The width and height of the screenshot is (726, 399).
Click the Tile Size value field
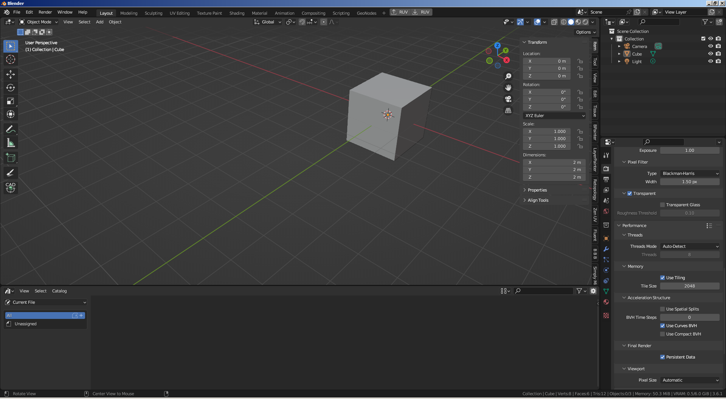[x=689, y=286]
